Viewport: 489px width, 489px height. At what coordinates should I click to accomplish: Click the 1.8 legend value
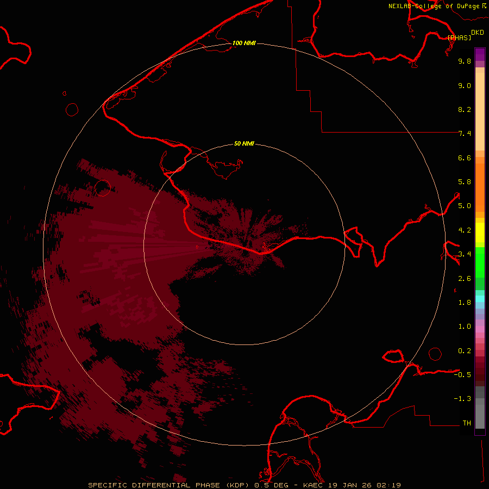click(x=465, y=303)
